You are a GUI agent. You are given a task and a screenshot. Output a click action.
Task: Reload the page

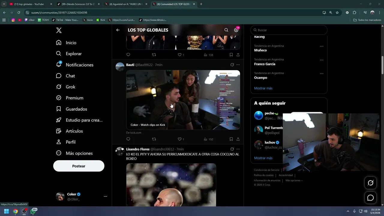(19, 13)
